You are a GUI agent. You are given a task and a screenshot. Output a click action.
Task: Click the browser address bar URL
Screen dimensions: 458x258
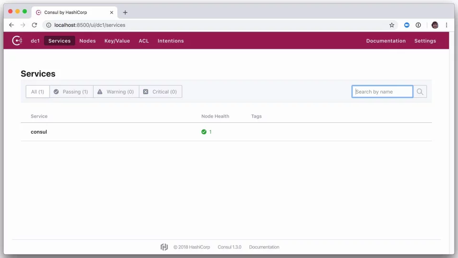[x=90, y=25]
